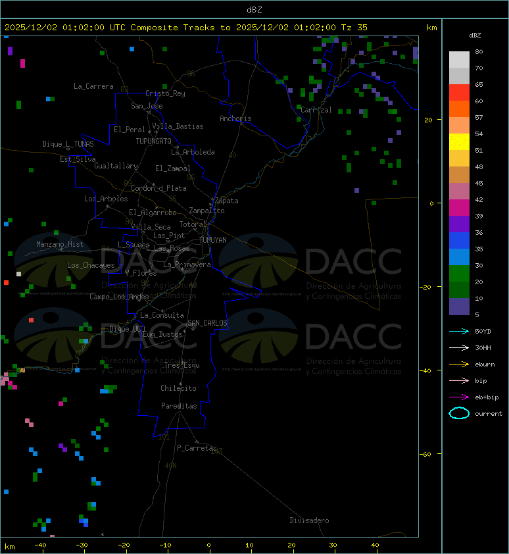Click the Villa_Bastias label

178,126
